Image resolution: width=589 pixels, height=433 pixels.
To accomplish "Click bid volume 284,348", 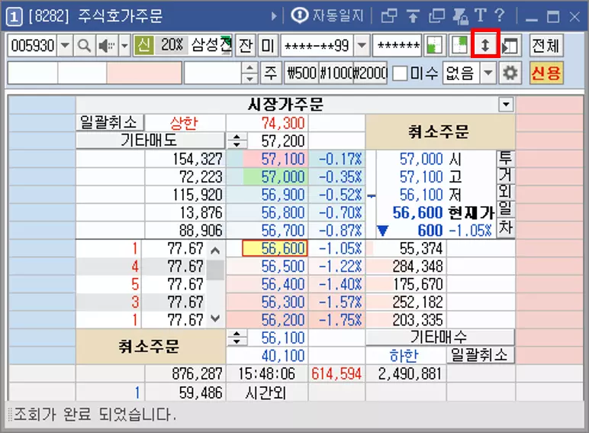I will click(417, 267).
